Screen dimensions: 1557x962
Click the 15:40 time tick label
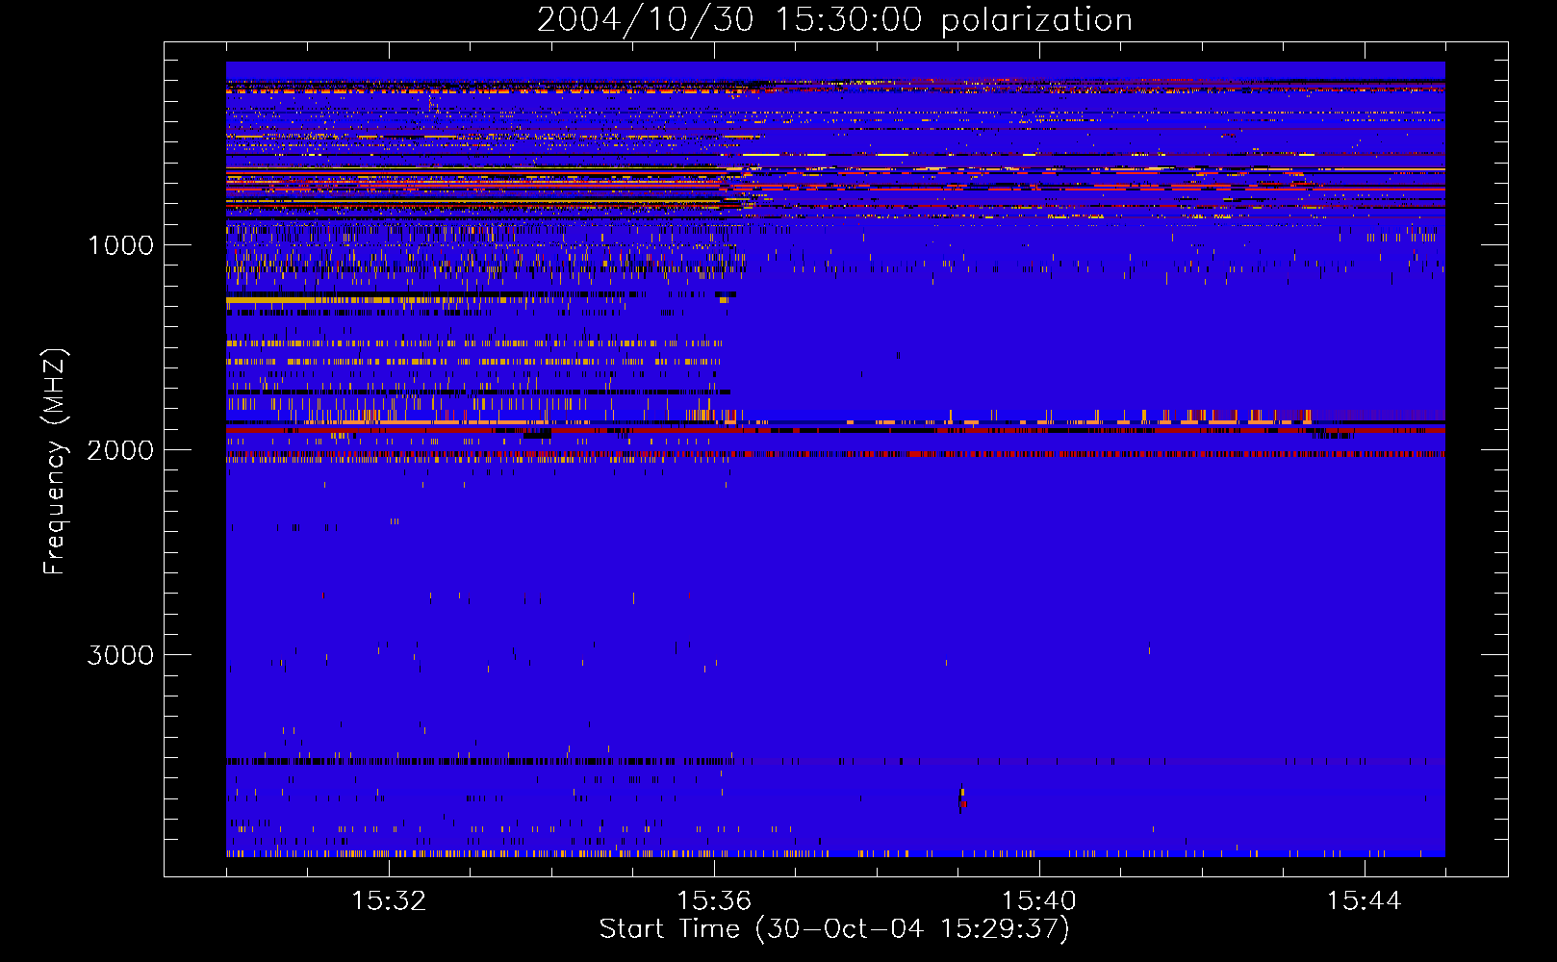pos(1039,900)
